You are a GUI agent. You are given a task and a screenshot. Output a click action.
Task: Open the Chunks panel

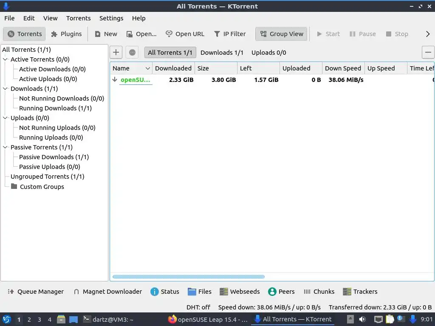[x=319, y=292]
